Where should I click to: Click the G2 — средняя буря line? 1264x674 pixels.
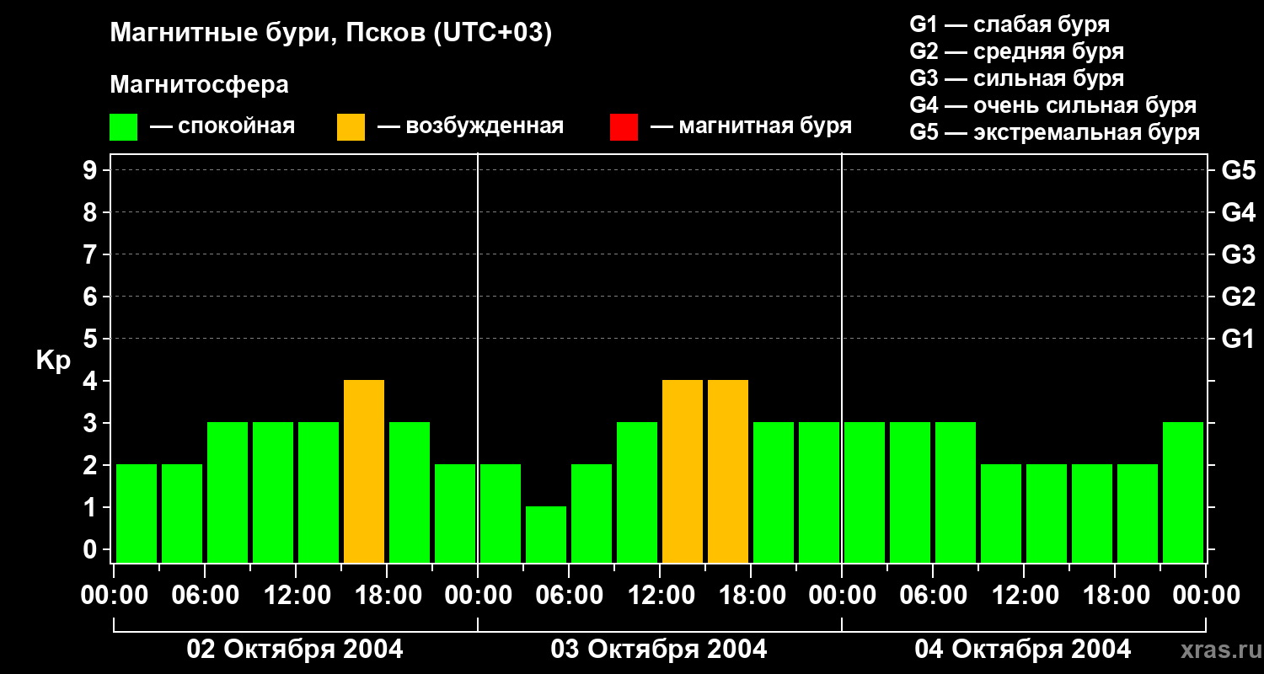click(x=1017, y=51)
